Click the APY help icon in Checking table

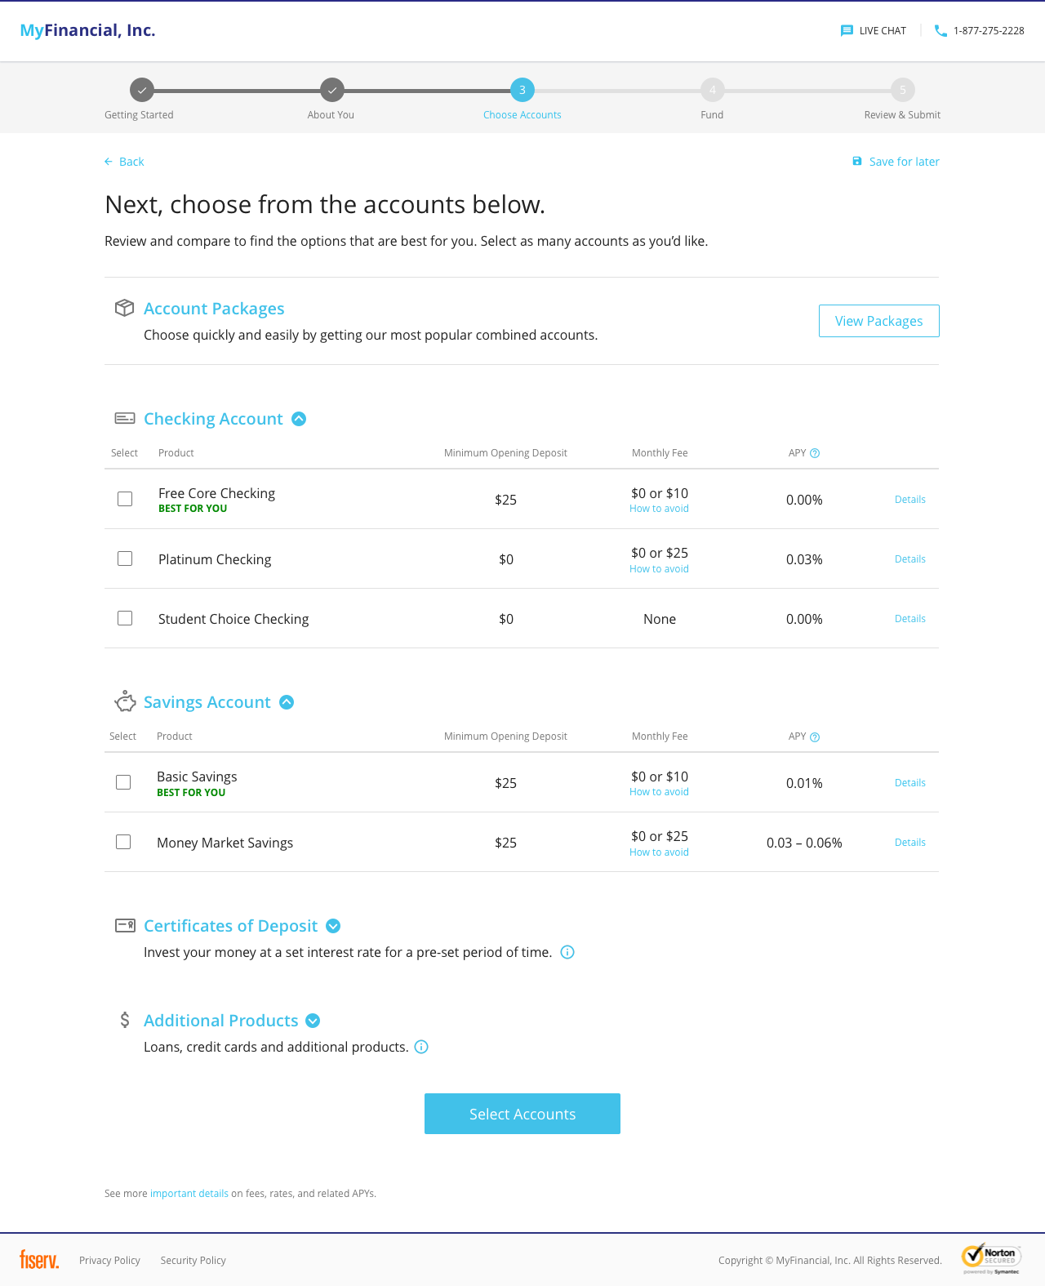click(x=815, y=454)
